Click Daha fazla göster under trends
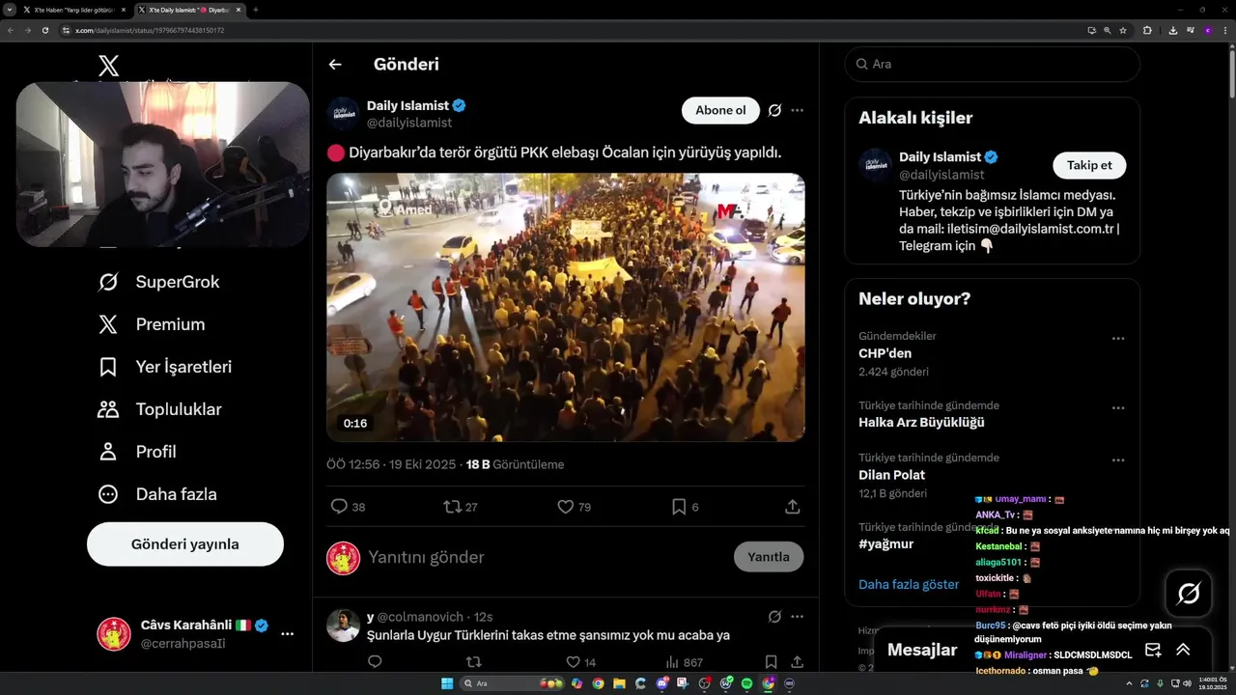 909,584
